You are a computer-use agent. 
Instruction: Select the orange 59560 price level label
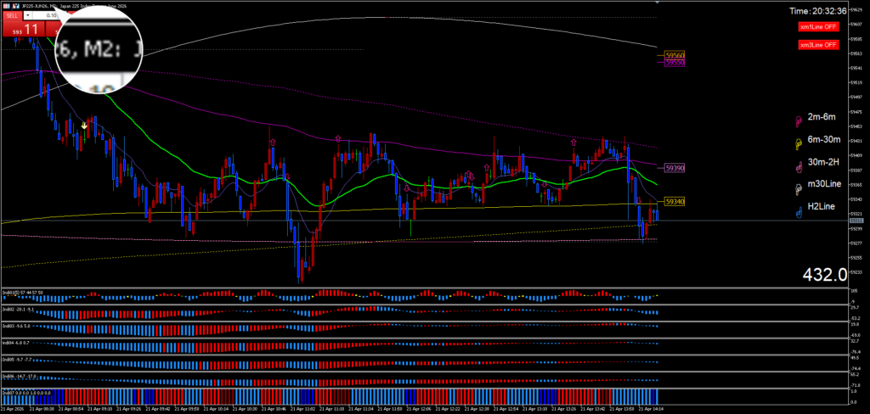675,55
